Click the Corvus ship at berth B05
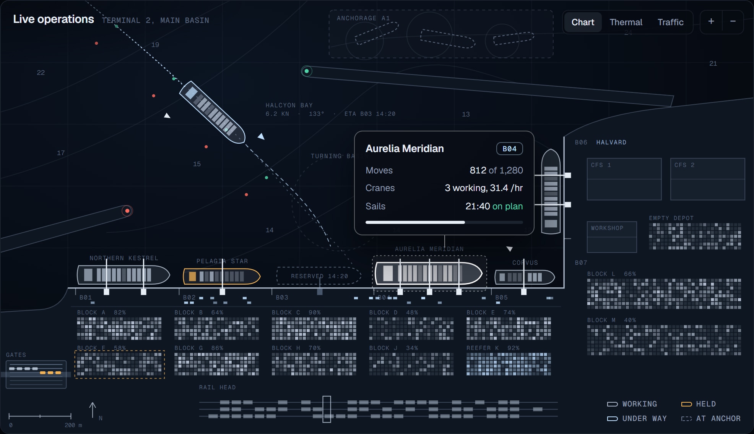Image resolution: width=754 pixels, height=434 pixels. (525, 277)
